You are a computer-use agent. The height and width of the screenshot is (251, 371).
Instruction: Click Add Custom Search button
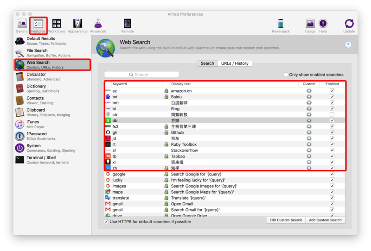(326, 220)
